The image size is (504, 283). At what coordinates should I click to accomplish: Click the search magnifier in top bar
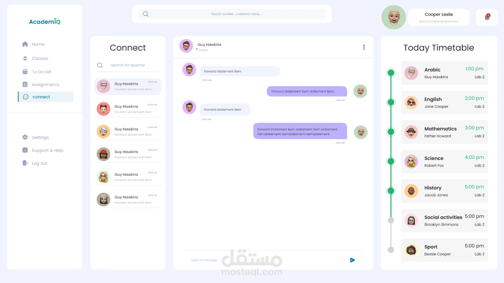point(146,14)
